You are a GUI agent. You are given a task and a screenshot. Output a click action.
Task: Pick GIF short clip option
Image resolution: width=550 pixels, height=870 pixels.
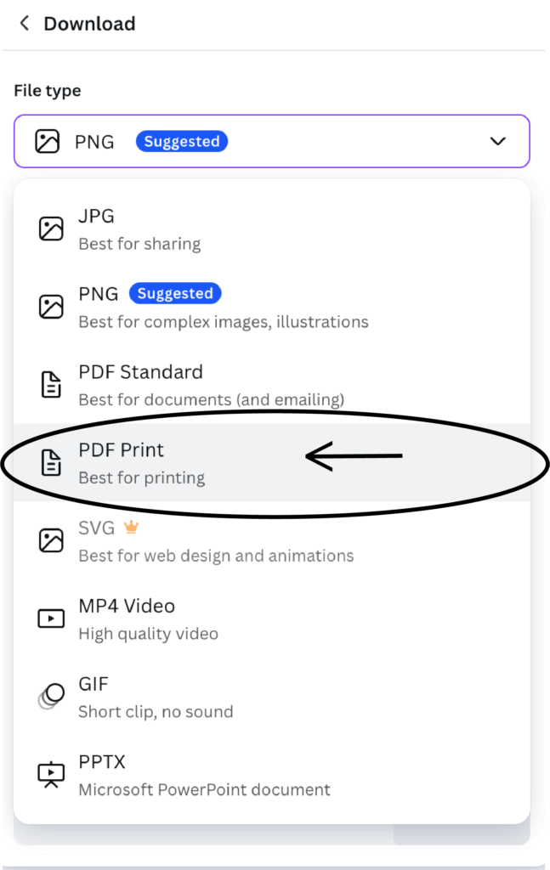coord(272,697)
